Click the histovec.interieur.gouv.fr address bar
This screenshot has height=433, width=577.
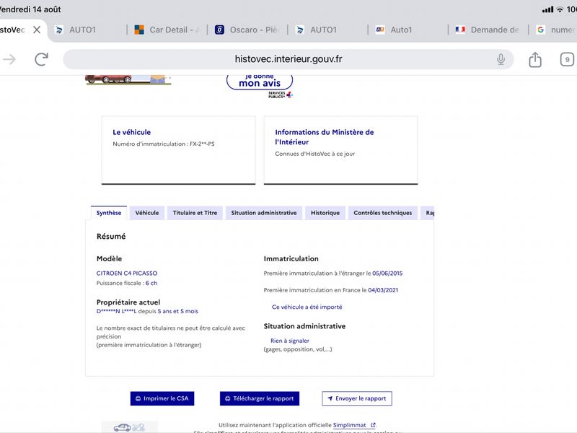click(x=288, y=59)
